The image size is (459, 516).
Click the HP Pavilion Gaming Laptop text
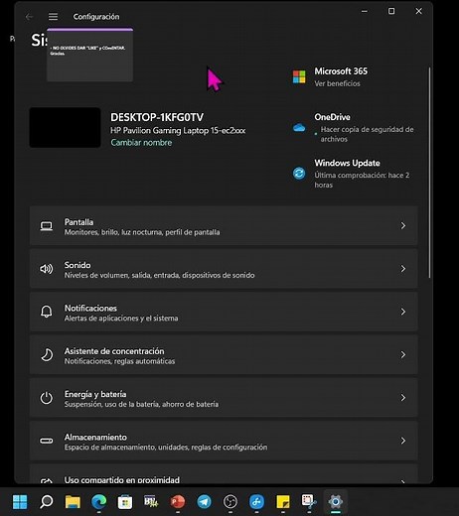pos(178,130)
